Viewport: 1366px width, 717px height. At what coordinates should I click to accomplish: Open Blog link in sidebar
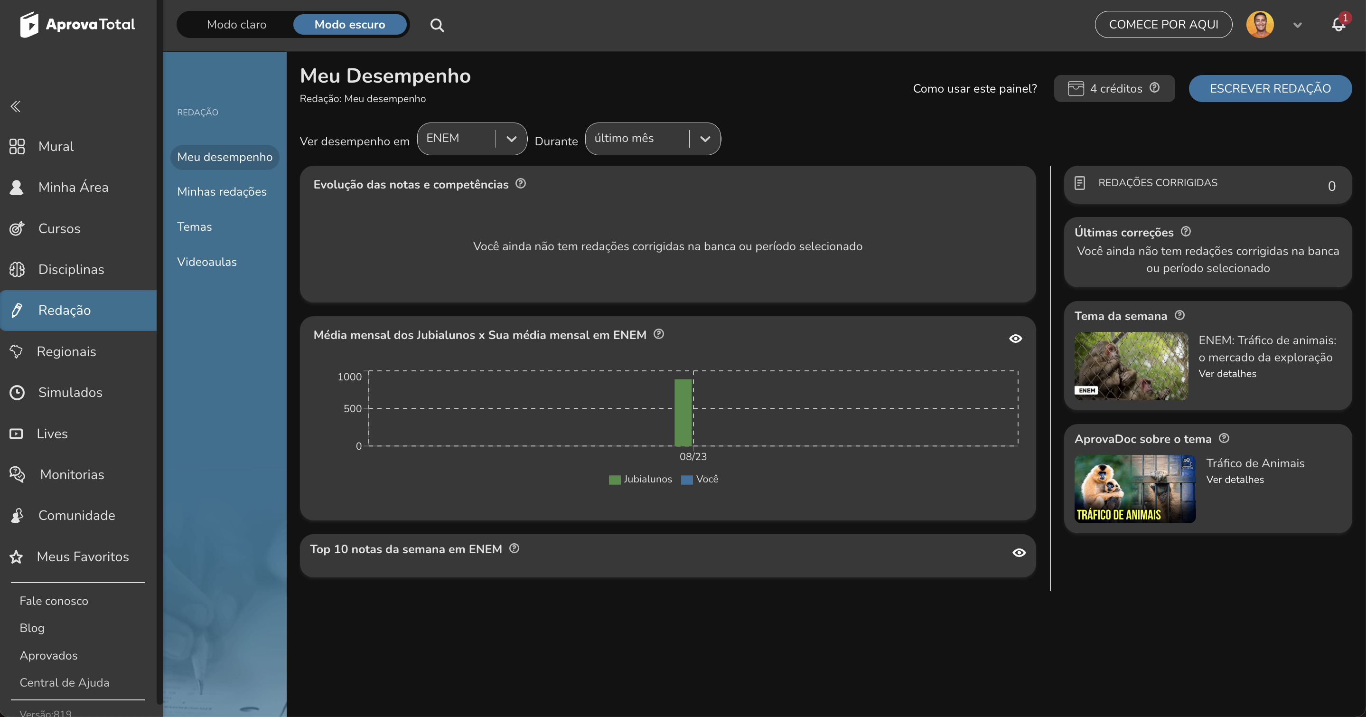pyautogui.click(x=32, y=628)
